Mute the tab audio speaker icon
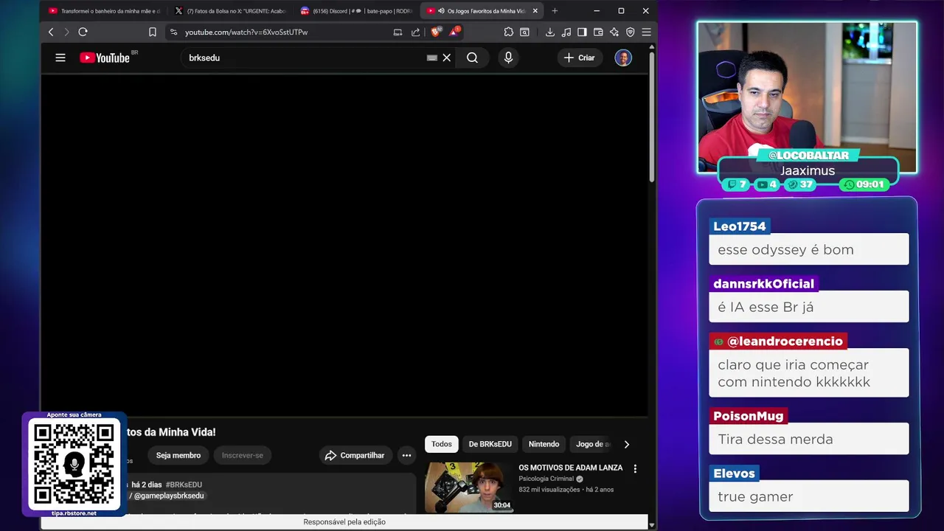 tap(441, 11)
